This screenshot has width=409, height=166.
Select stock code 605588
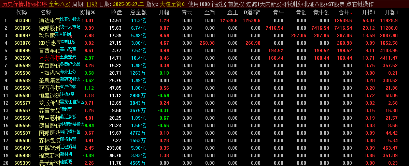point(23,88)
